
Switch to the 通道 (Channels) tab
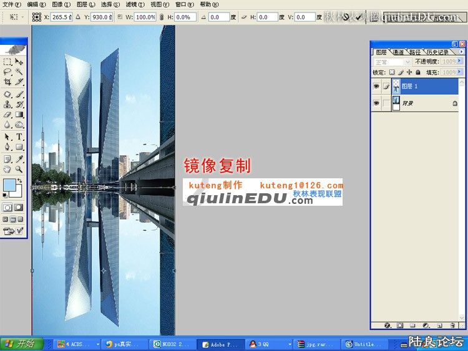(398, 52)
